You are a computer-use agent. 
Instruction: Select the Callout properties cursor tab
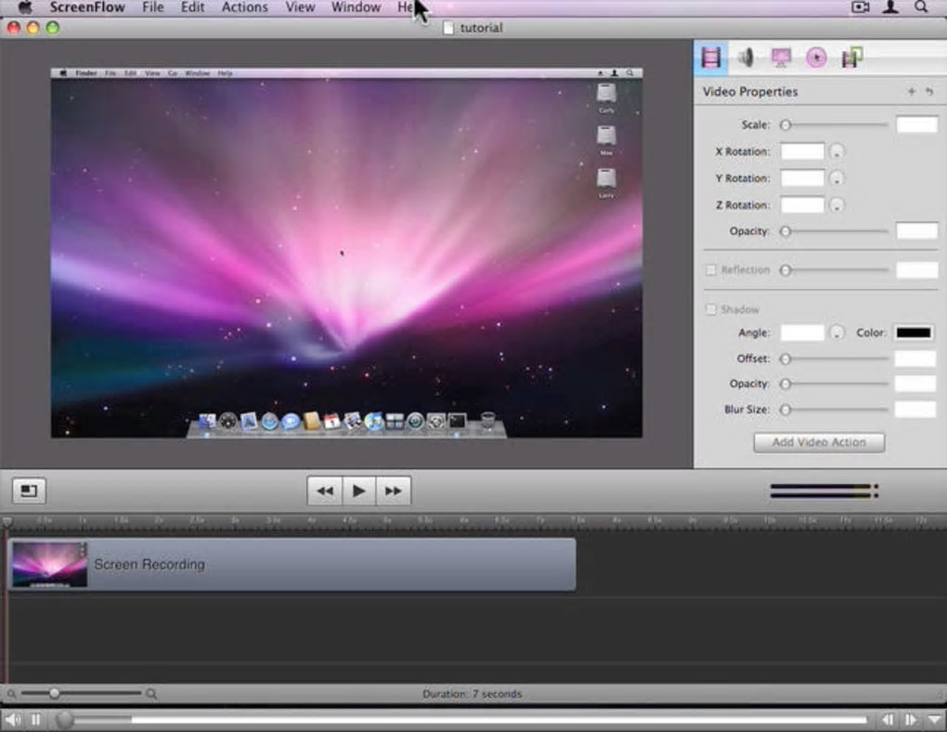tap(816, 58)
